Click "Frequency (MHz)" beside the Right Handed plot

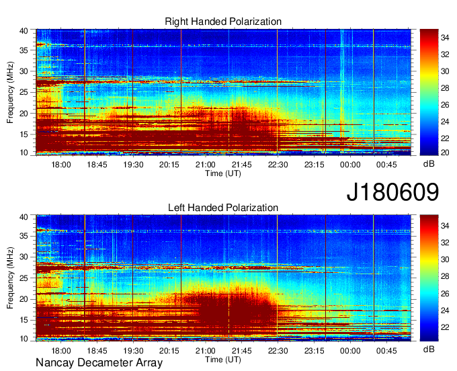click(10, 92)
